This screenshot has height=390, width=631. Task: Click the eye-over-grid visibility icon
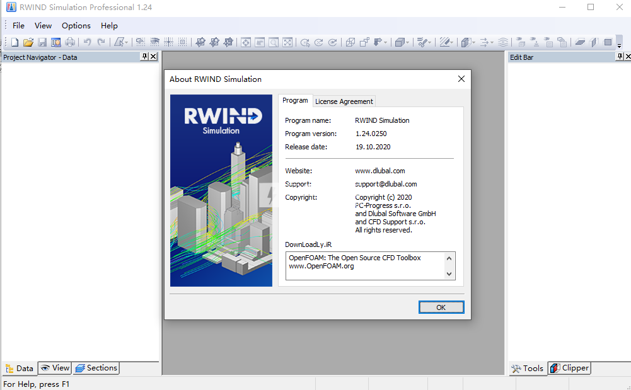(x=154, y=42)
